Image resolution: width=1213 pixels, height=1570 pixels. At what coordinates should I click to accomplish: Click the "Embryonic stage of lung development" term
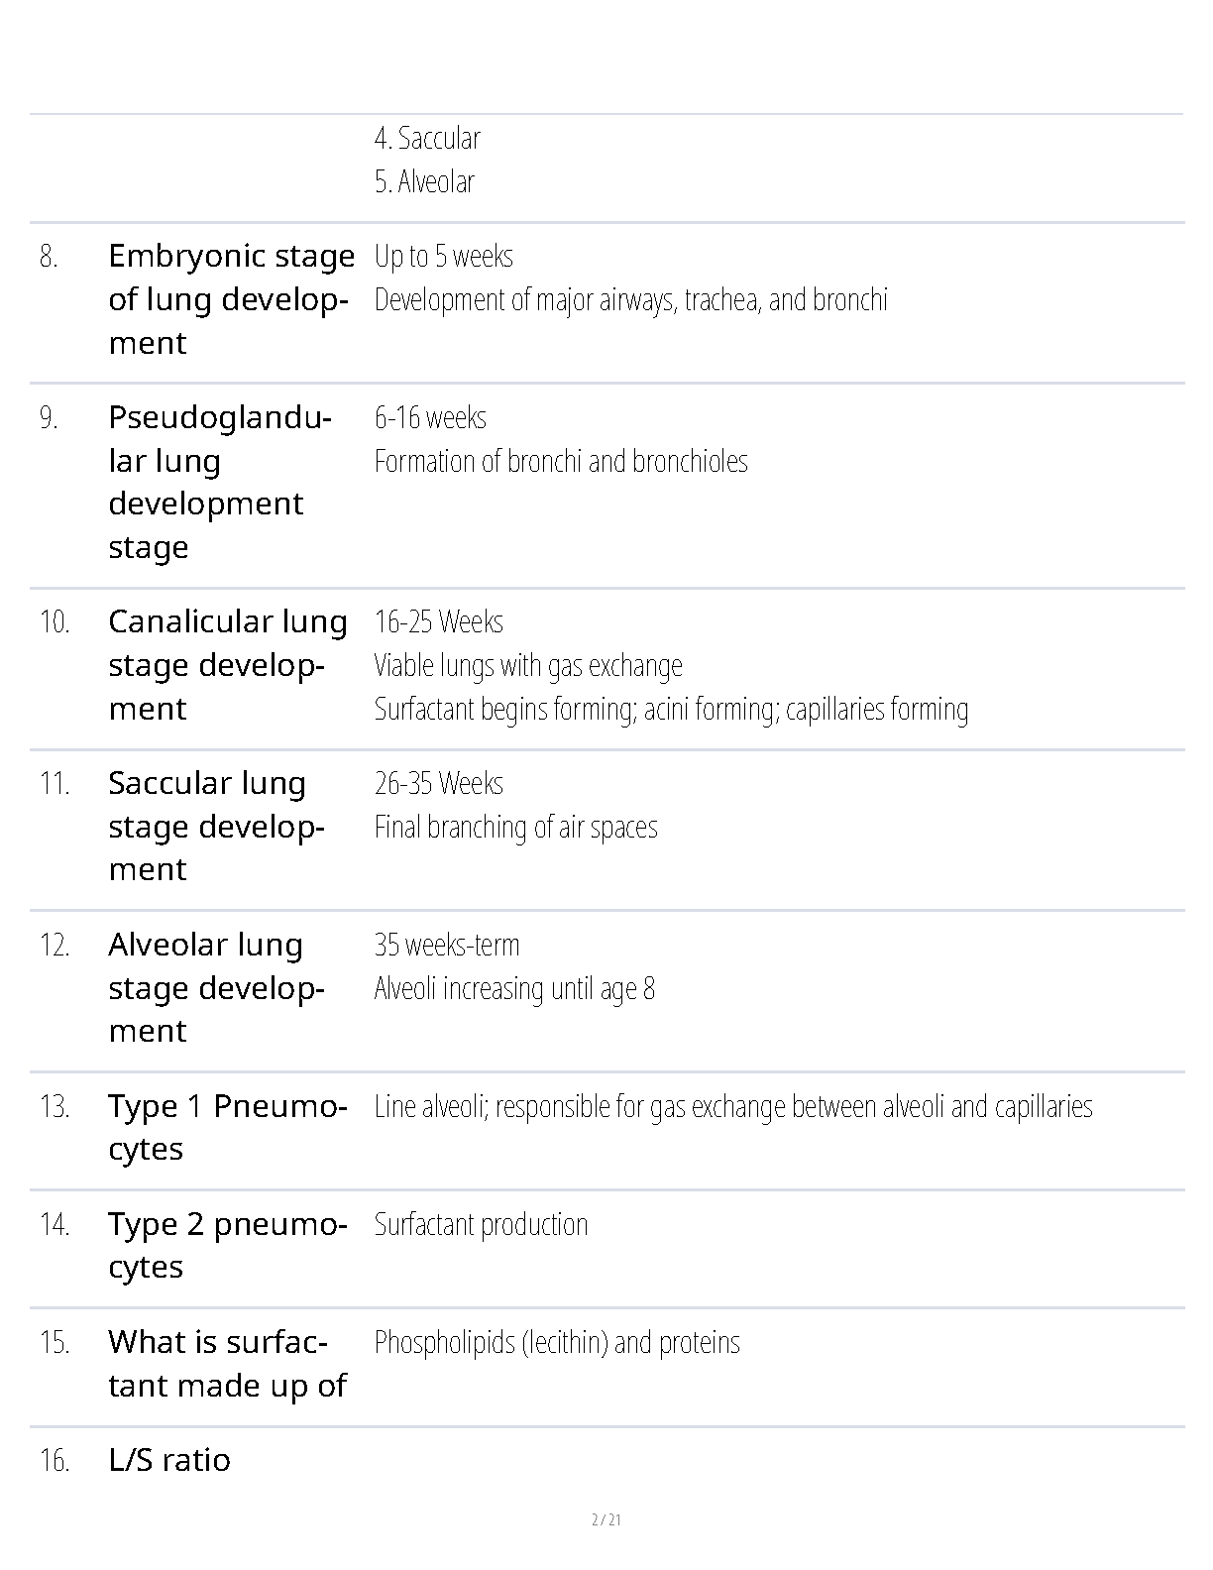coord(230,299)
